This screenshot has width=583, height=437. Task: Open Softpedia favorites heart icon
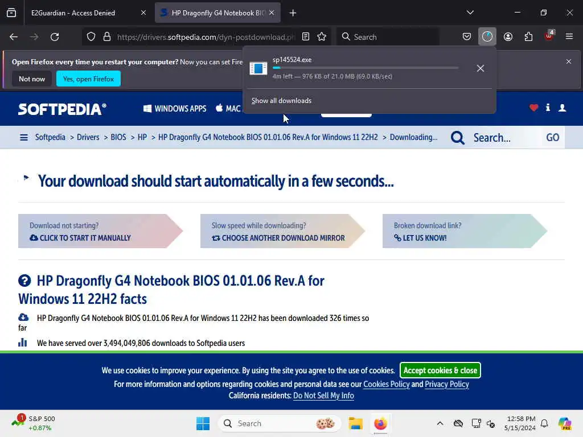pyautogui.click(x=534, y=108)
